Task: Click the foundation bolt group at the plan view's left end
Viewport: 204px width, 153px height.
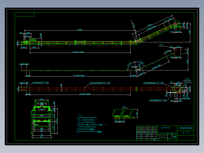Action: [23, 89]
